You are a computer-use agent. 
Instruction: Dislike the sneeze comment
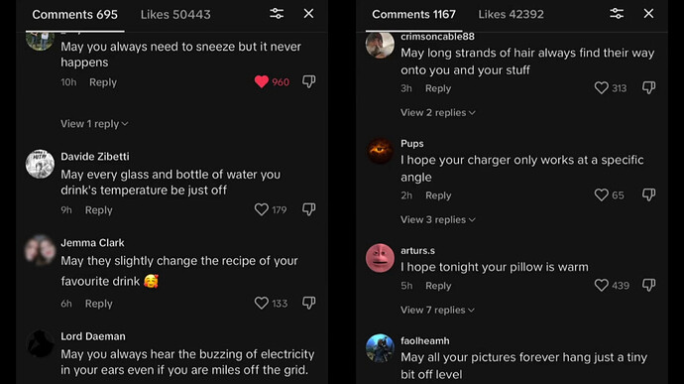(309, 81)
